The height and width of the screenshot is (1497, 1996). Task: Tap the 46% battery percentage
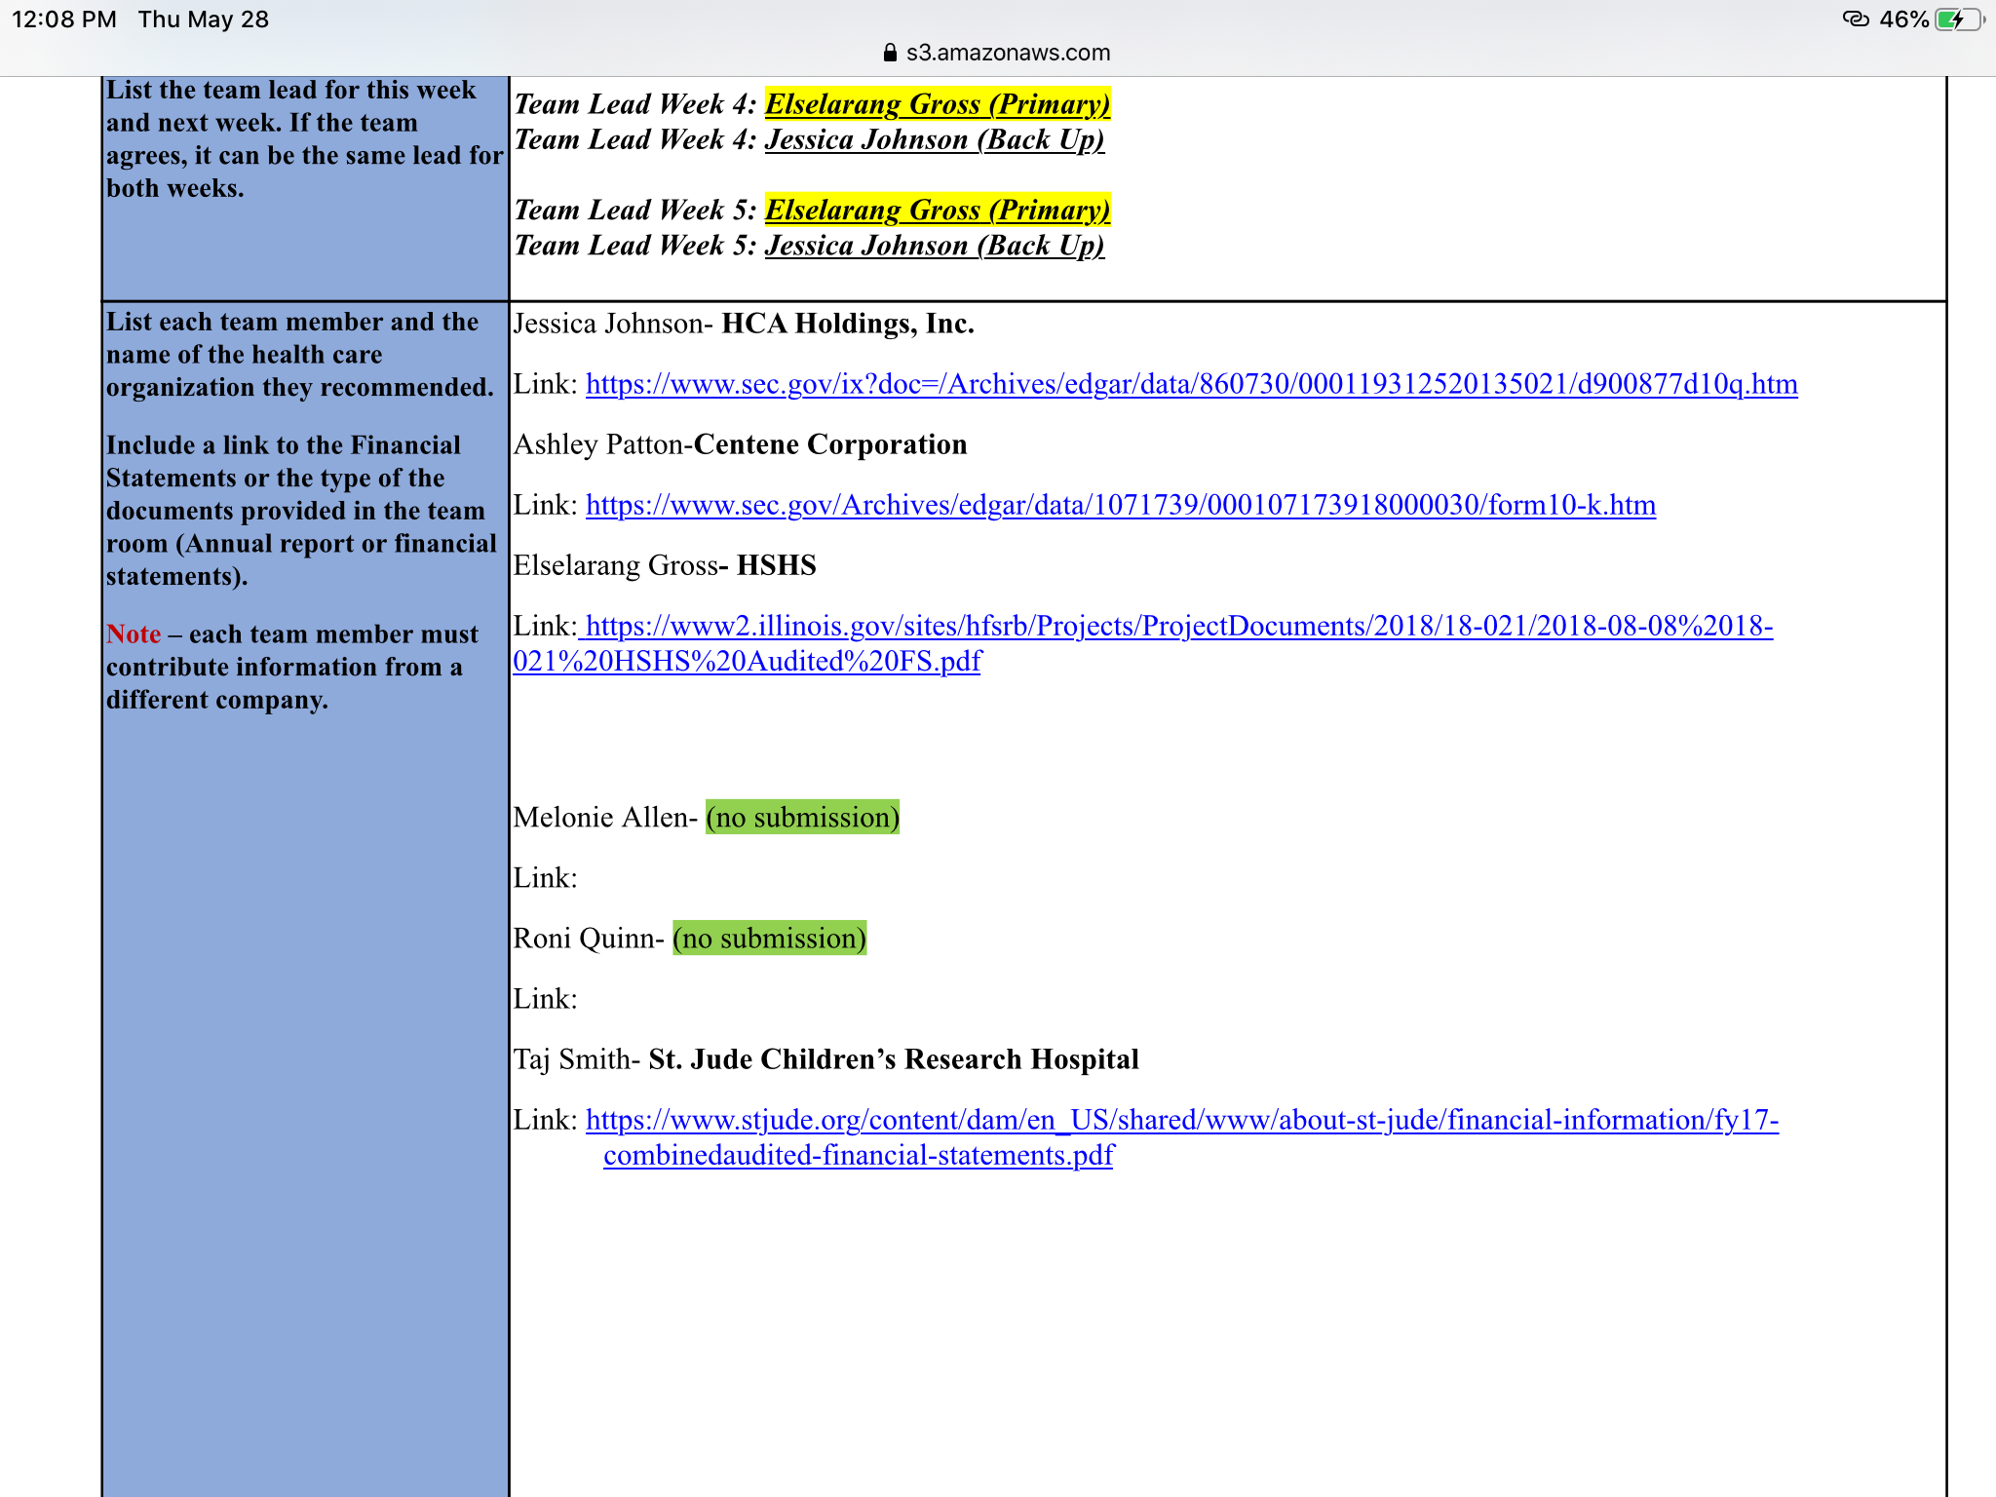click(1904, 19)
